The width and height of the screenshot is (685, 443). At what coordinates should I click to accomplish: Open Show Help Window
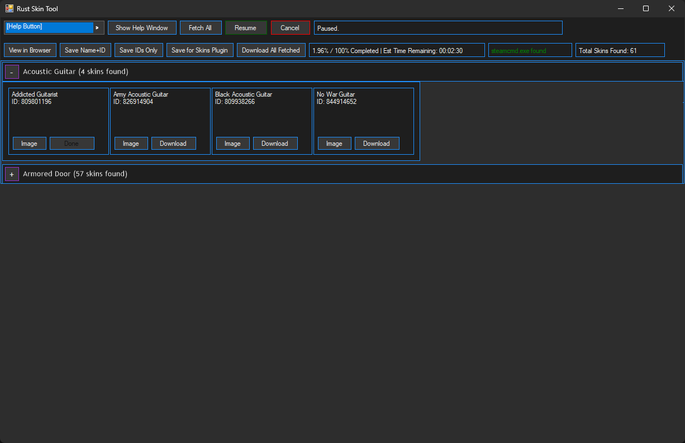tap(142, 27)
